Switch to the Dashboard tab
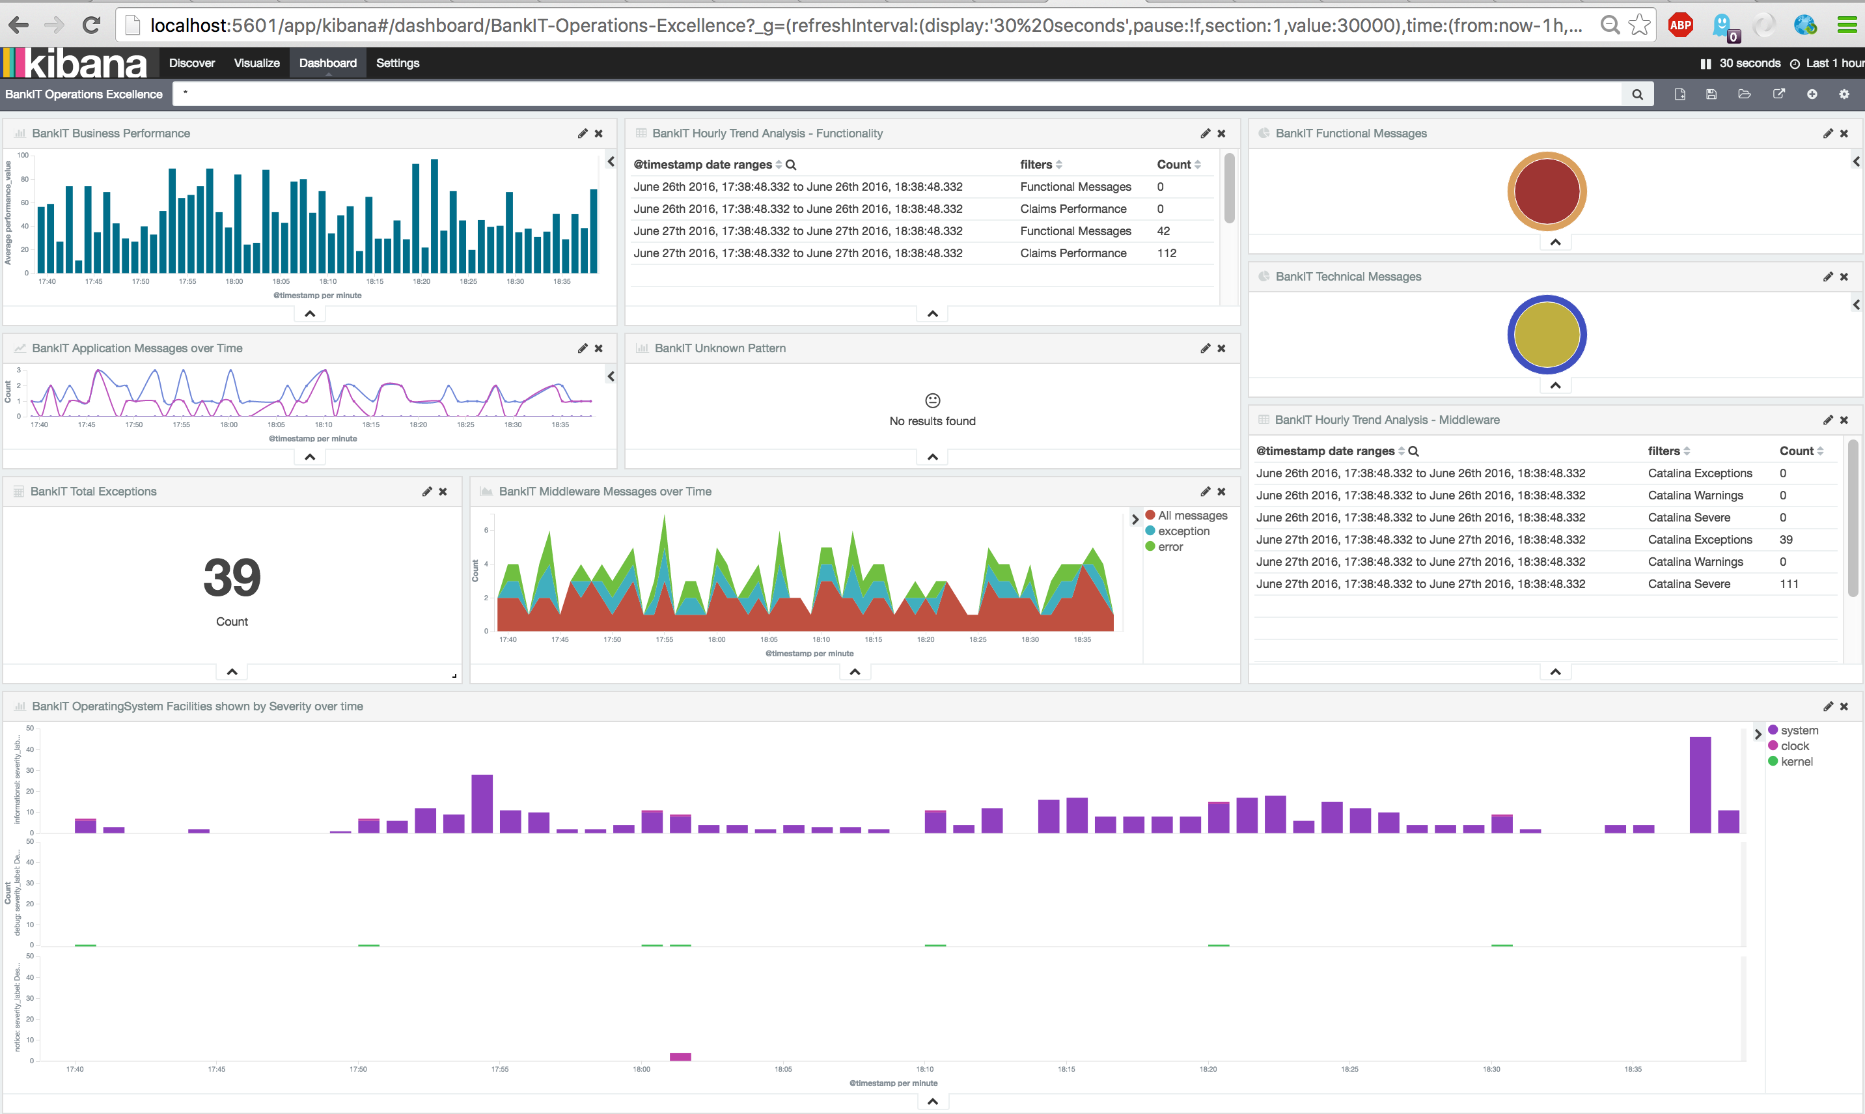The height and width of the screenshot is (1114, 1865). (328, 63)
